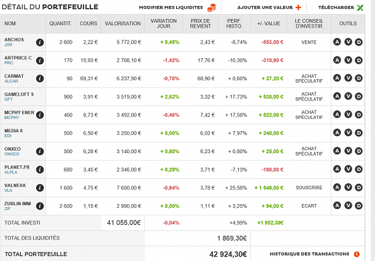The height and width of the screenshot is (261, 375).
Task: Click the A tool icon in ARCHOS row
Action: coord(337,42)
